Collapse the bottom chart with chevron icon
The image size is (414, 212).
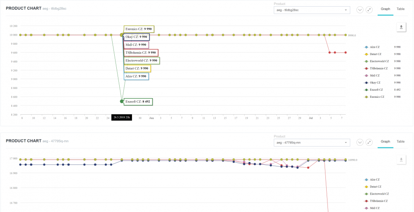pyautogui.click(x=360, y=142)
